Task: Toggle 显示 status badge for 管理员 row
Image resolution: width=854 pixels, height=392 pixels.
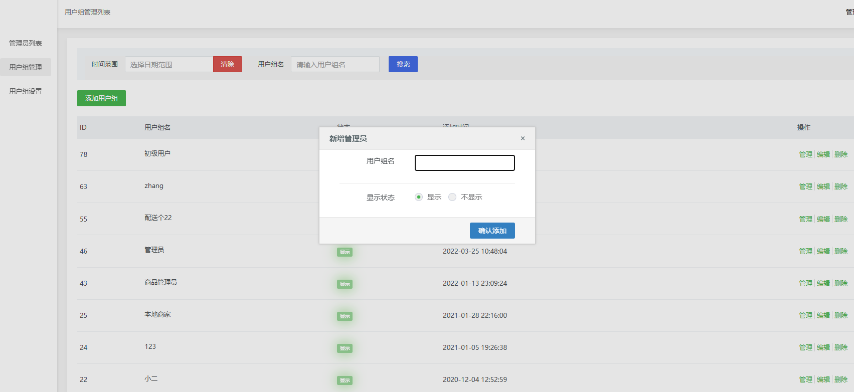Action: [345, 252]
